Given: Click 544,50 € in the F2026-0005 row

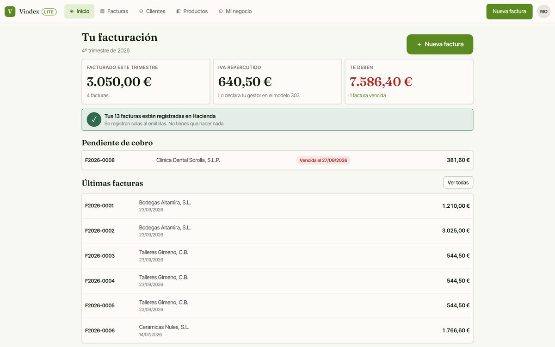Looking at the screenshot, I should (458, 306).
